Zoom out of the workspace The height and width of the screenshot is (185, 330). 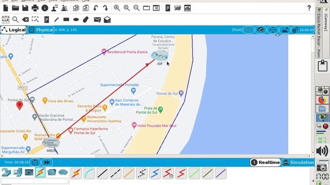(136, 8)
